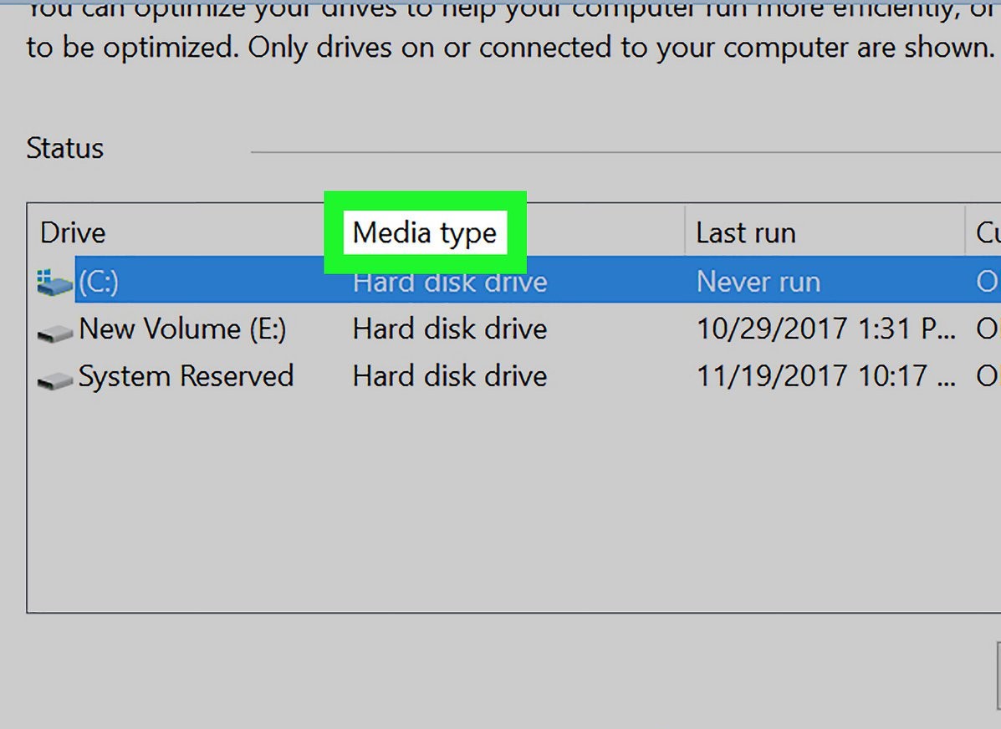Sort by the Drive column header

pos(74,232)
